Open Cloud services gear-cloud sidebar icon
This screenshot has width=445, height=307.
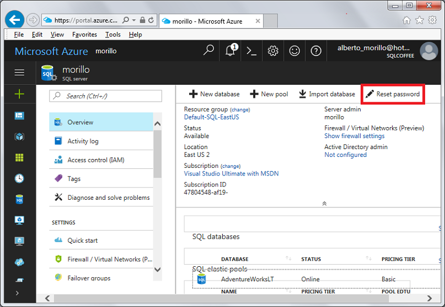19,262
